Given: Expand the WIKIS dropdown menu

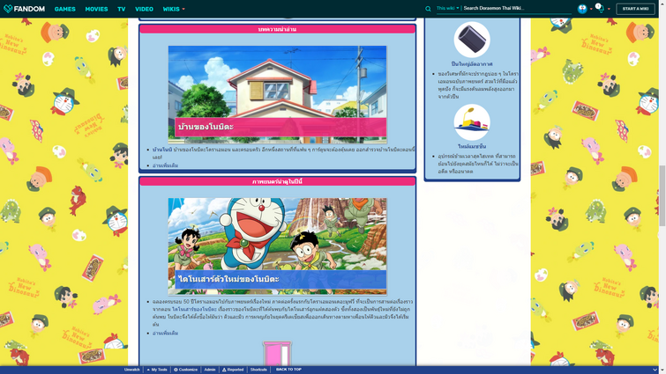Looking at the screenshot, I should click(x=174, y=9).
